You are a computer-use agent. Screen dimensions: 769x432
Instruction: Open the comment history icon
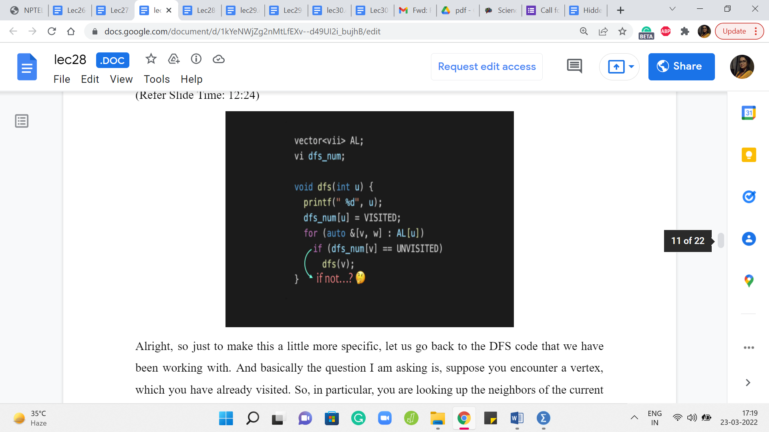tap(574, 66)
